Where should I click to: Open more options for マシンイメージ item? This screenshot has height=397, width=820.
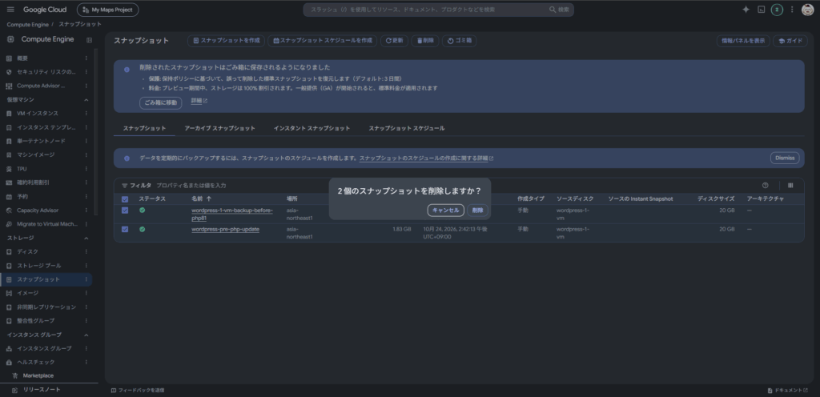[86, 154]
